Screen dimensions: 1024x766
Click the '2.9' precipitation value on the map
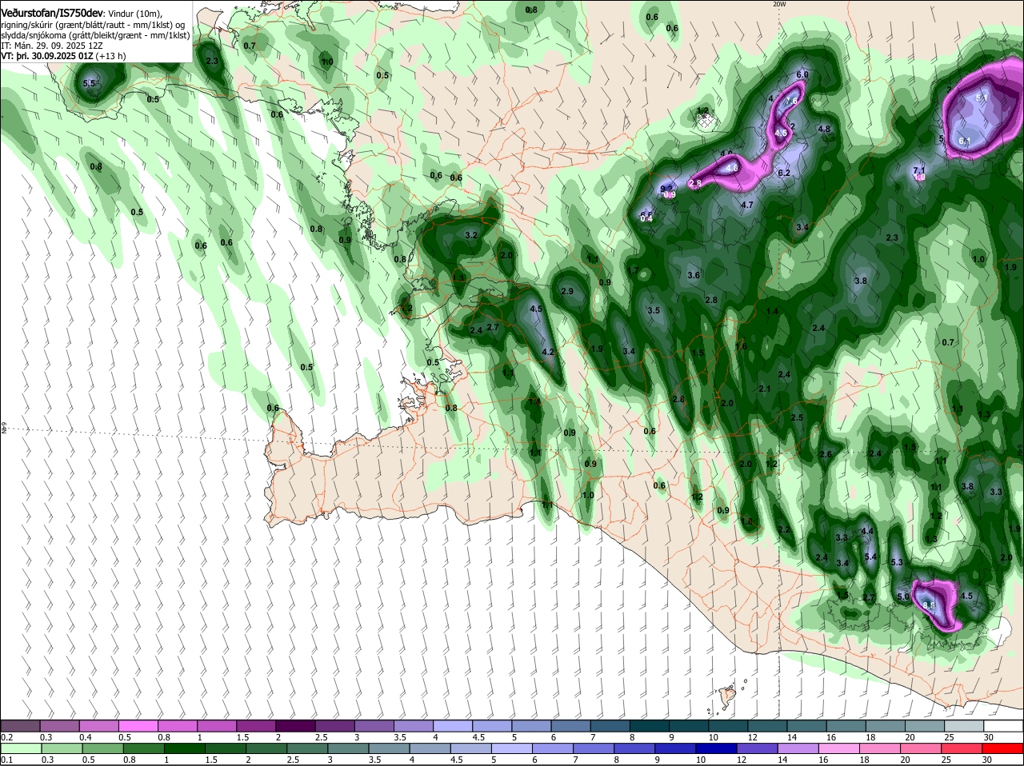(x=567, y=291)
